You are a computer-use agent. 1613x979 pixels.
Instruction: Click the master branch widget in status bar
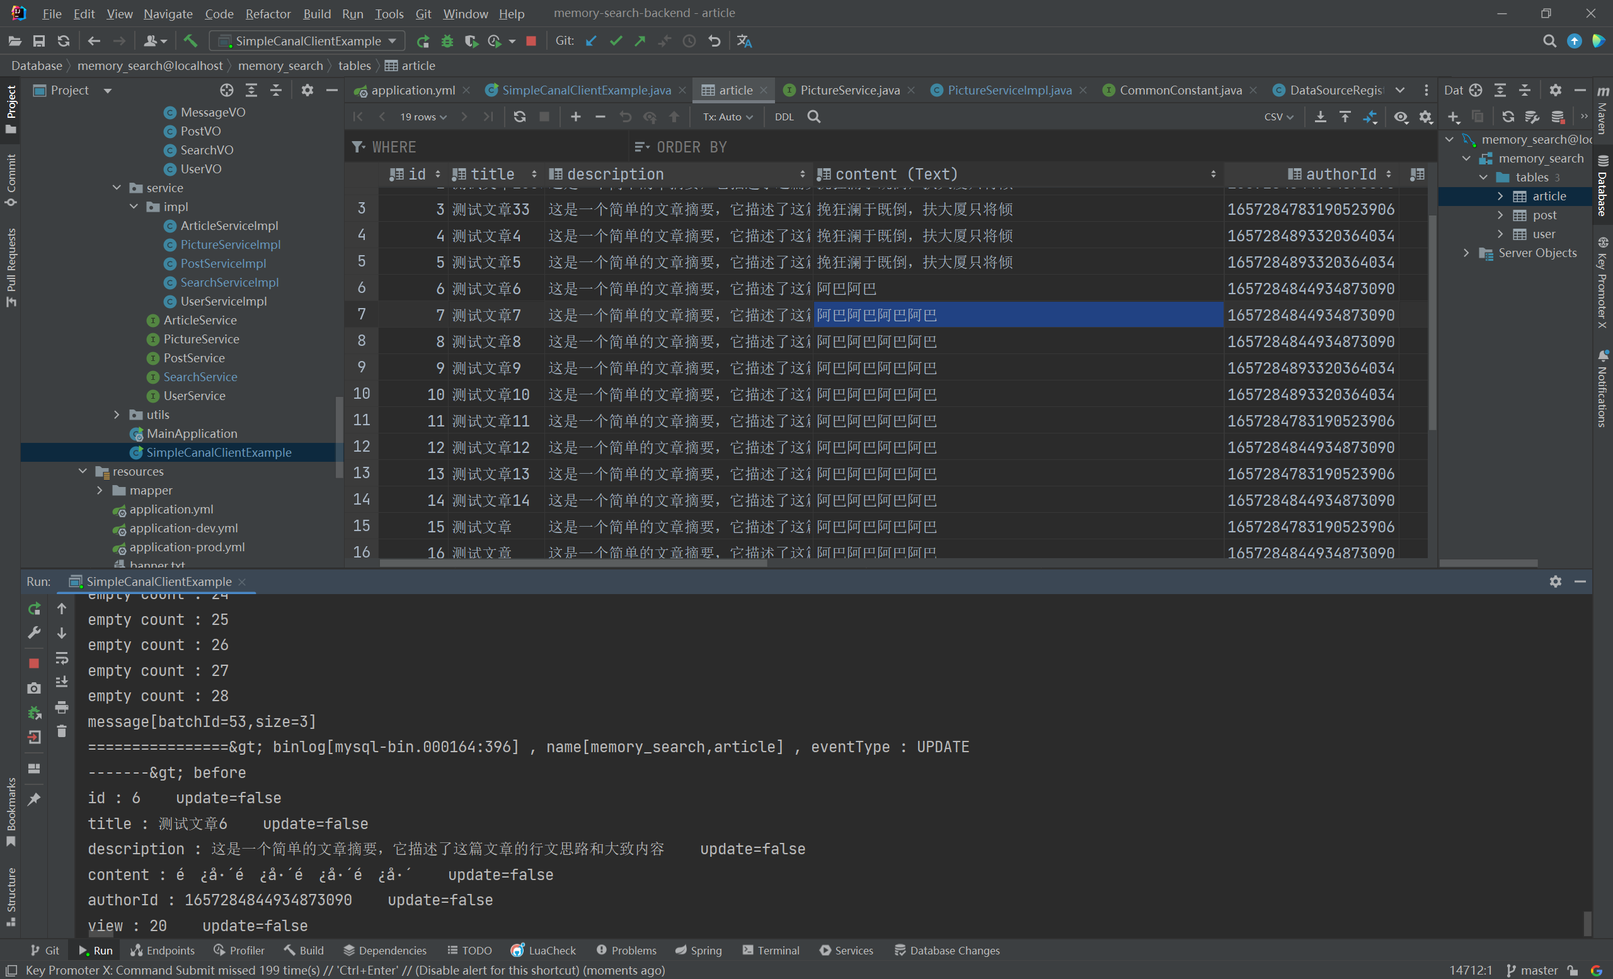[x=1533, y=970]
